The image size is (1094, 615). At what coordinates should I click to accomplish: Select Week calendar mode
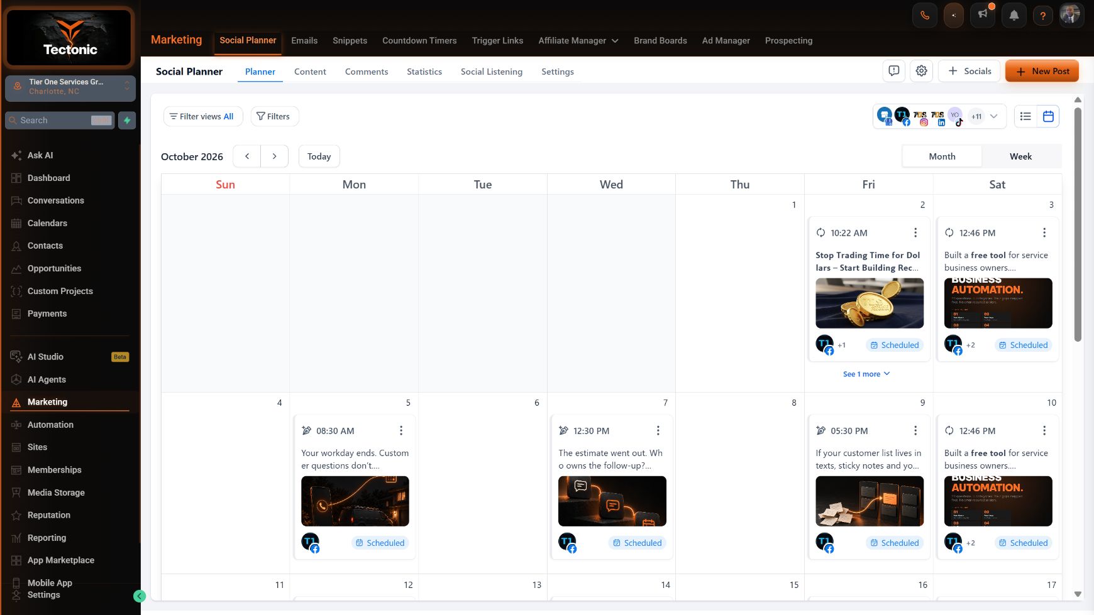(x=1020, y=156)
